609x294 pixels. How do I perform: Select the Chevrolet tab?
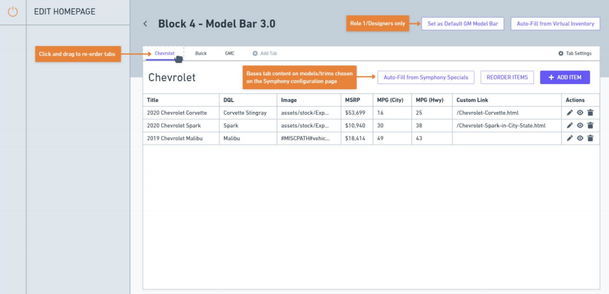[x=164, y=53]
